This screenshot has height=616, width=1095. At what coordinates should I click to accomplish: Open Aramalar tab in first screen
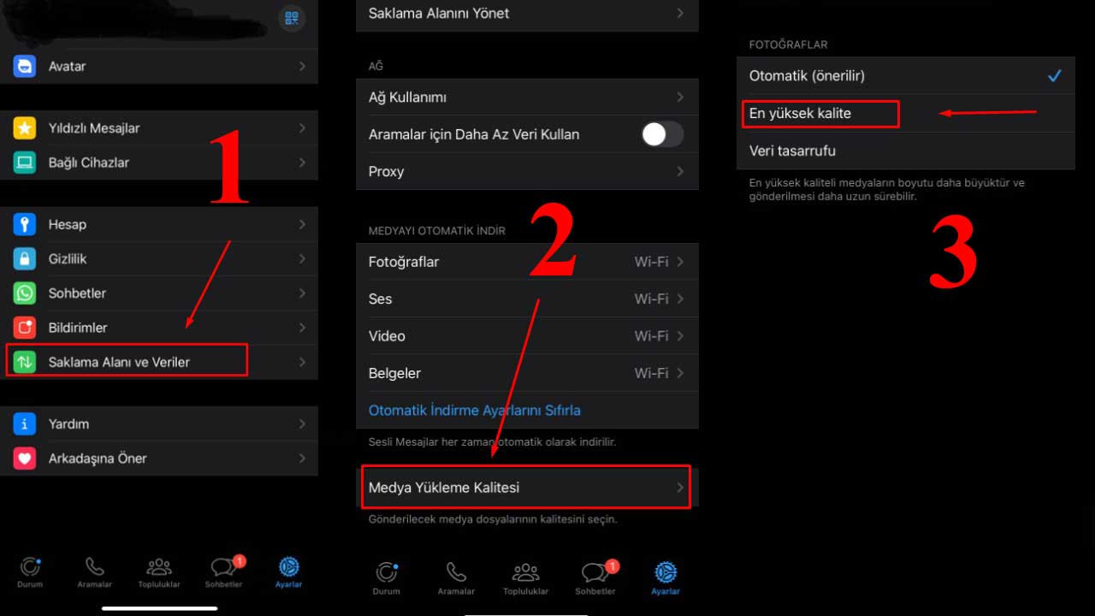point(95,572)
